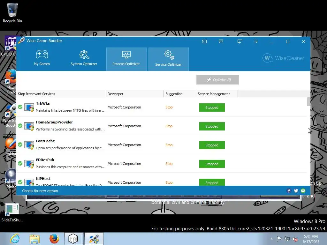Toggle the Stopped button for FDResPub
Screen dimensions: 327x245
[212, 164]
